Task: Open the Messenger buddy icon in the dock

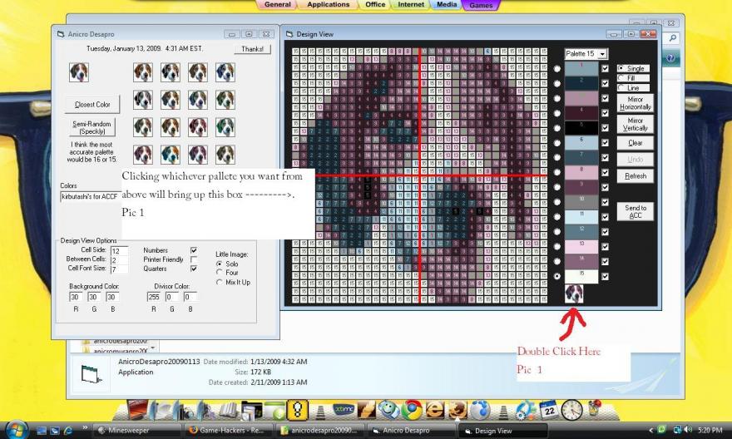Action: [388, 410]
